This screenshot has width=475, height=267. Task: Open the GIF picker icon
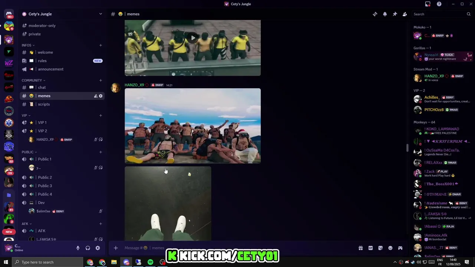[x=370, y=248]
